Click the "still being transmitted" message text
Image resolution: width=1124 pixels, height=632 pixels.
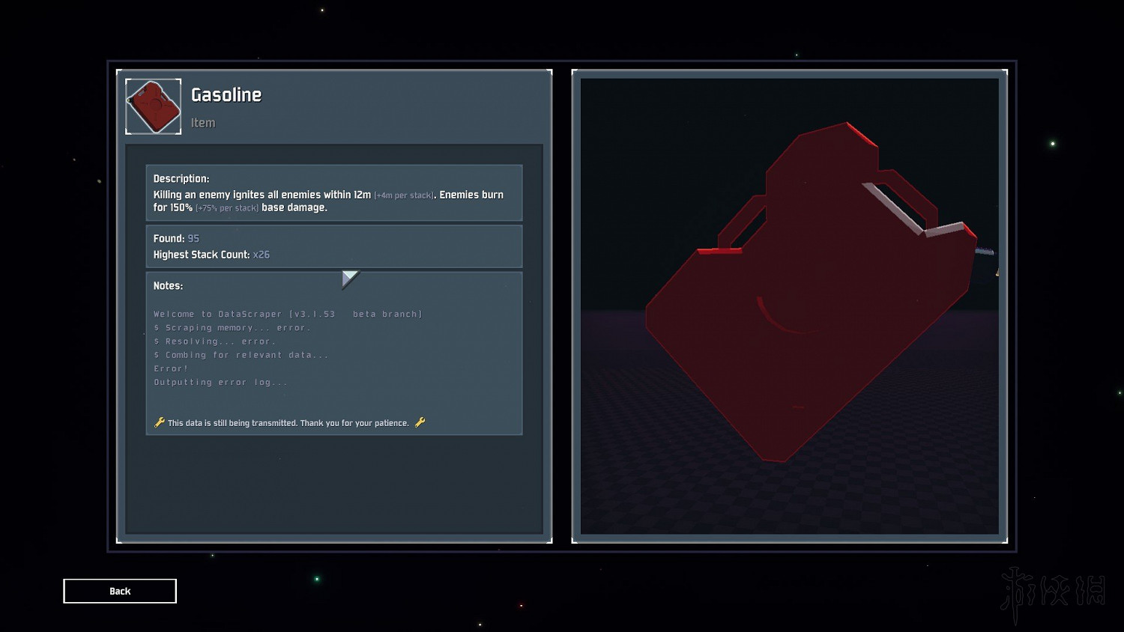click(288, 423)
